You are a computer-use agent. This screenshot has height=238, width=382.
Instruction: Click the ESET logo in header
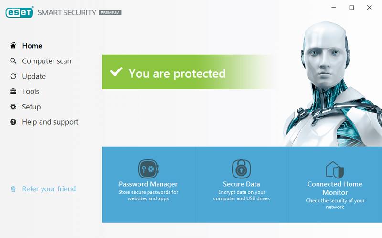pyautogui.click(x=19, y=13)
